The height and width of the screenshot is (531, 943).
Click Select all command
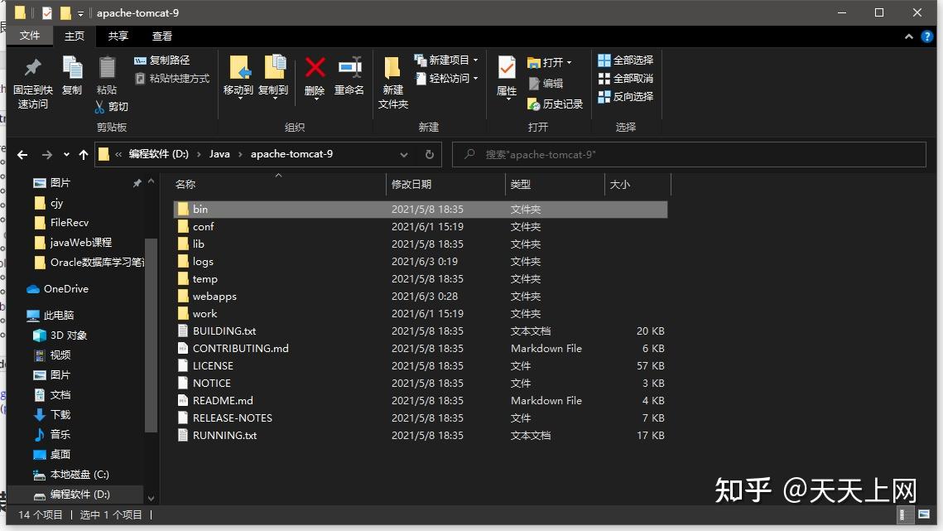[x=626, y=60]
